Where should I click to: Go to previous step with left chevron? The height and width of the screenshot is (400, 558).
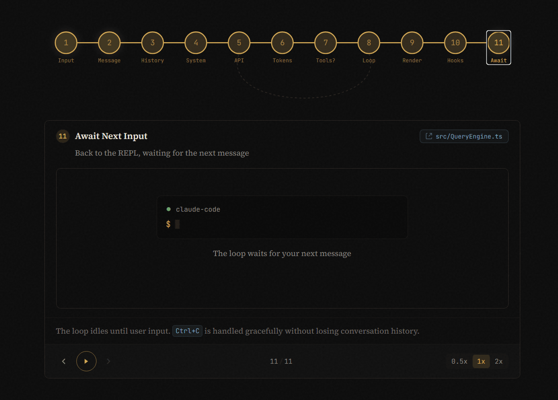64,361
